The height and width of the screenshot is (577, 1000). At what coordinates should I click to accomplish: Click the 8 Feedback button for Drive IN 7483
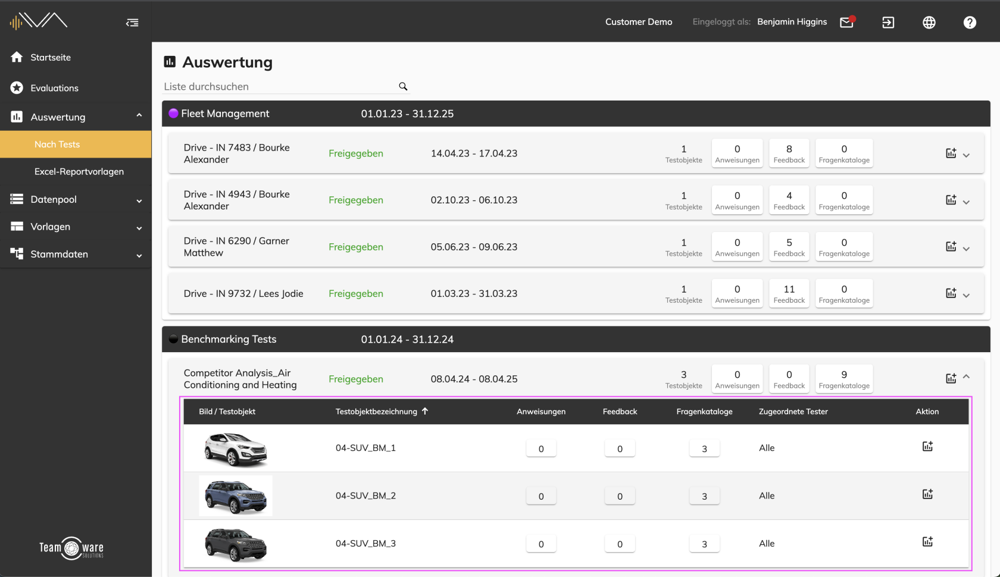[789, 153]
